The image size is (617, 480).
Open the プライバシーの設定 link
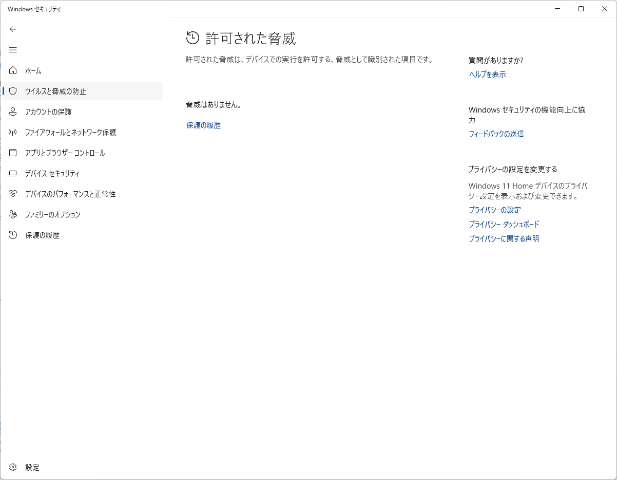point(494,210)
